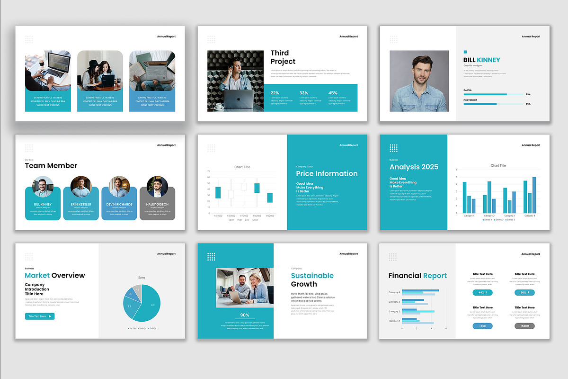Image resolution: width=568 pixels, height=379 pixels.
Task: Click the 90% figure under the meeting photo
Action: pos(245,315)
